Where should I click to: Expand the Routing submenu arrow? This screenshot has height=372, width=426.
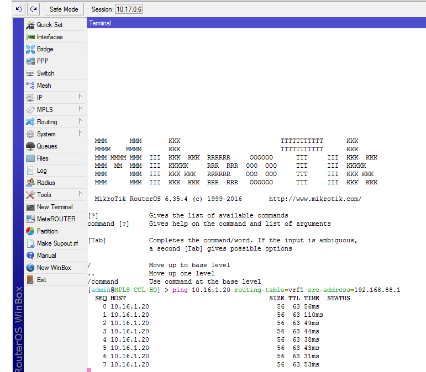pos(80,121)
